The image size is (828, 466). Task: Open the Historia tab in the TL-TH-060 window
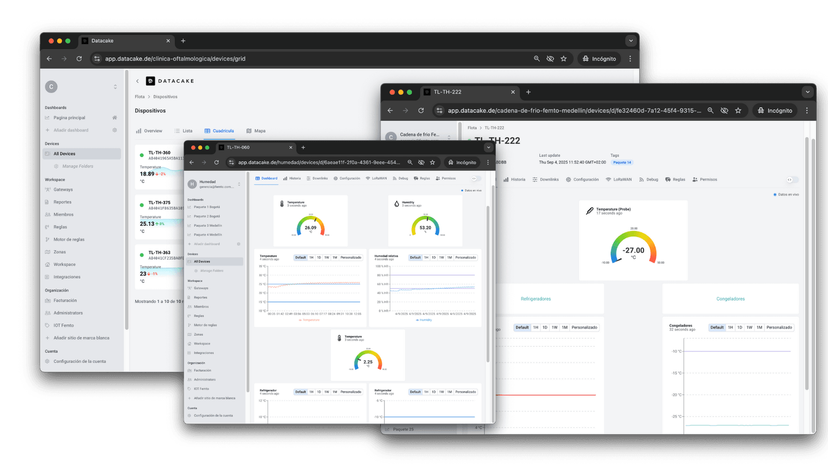tap(292, 178)
